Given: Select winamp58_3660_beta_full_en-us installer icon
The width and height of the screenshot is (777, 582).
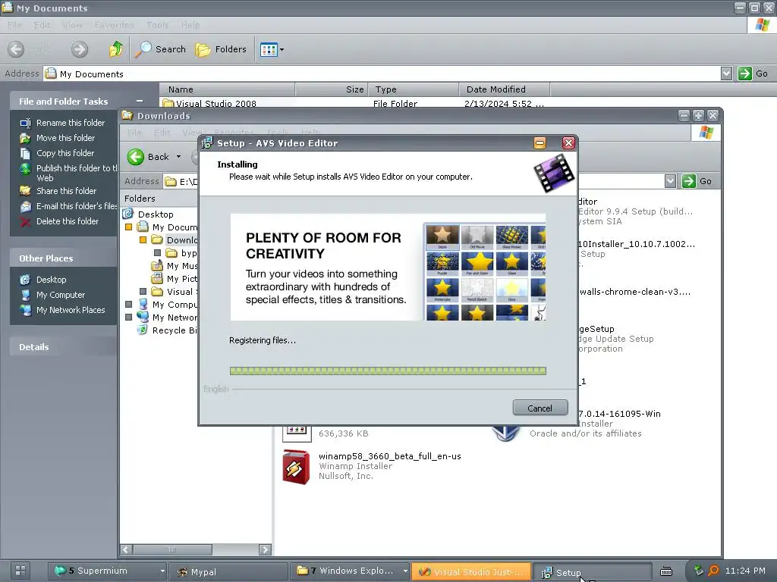Looking at the screenshot, I should point(296,467).
